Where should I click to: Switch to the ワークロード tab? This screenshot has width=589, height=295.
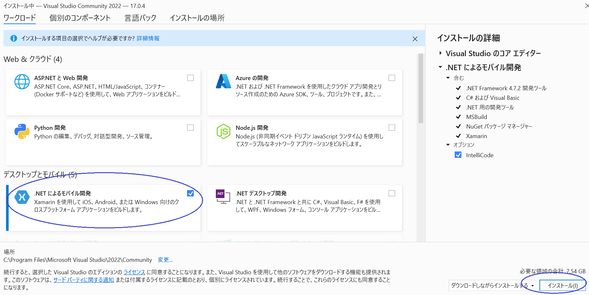pyautogui.click(x=20, y=18)
